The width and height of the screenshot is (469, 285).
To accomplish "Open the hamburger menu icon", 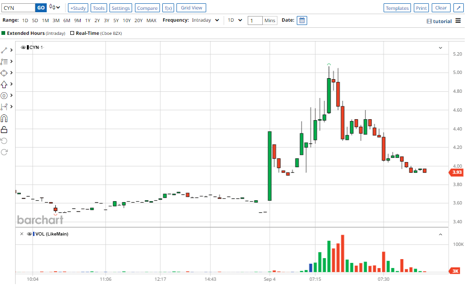I will pyautogui.click(x=458, y=21).
